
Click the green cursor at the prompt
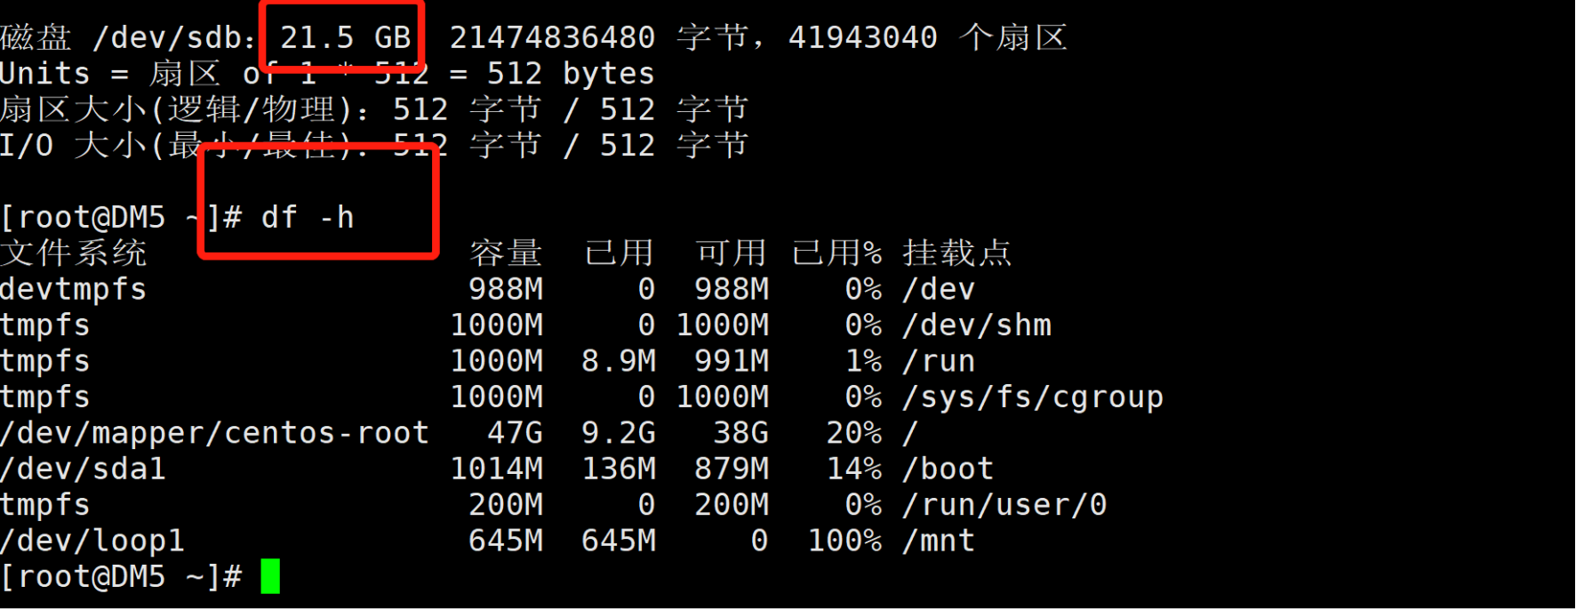(x=270, y=576)
